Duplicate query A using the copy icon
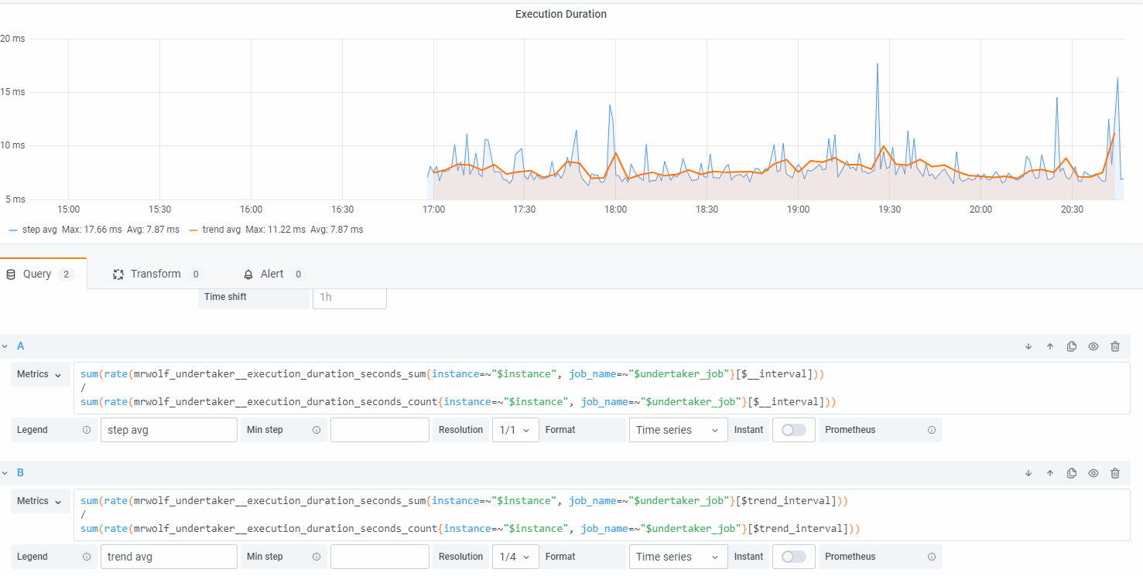Image resolution: width=1143 pixels, height=576 pixels. [x=1071, y=346]
